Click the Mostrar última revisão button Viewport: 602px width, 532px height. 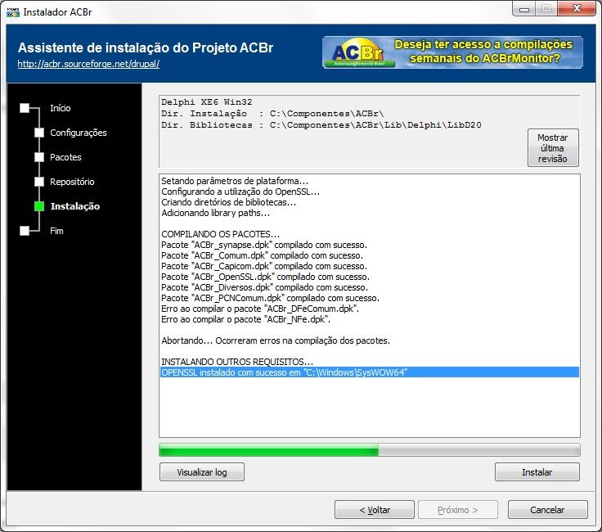point(553,148)
